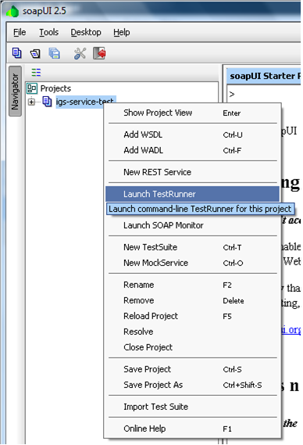The height and width of the screenshot is (445, 303).
Task: Click Save Project entry
Action: click(192, 369)
